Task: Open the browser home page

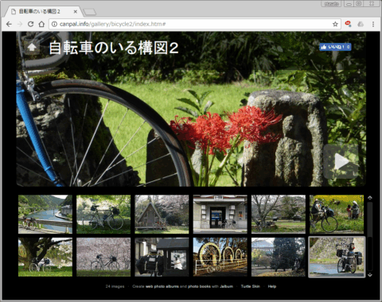Action: (x=41, y=24)
